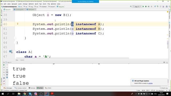Start debugging with the Debug bug icon
This screenshot has width=171, height=96.
coord(146,6)
